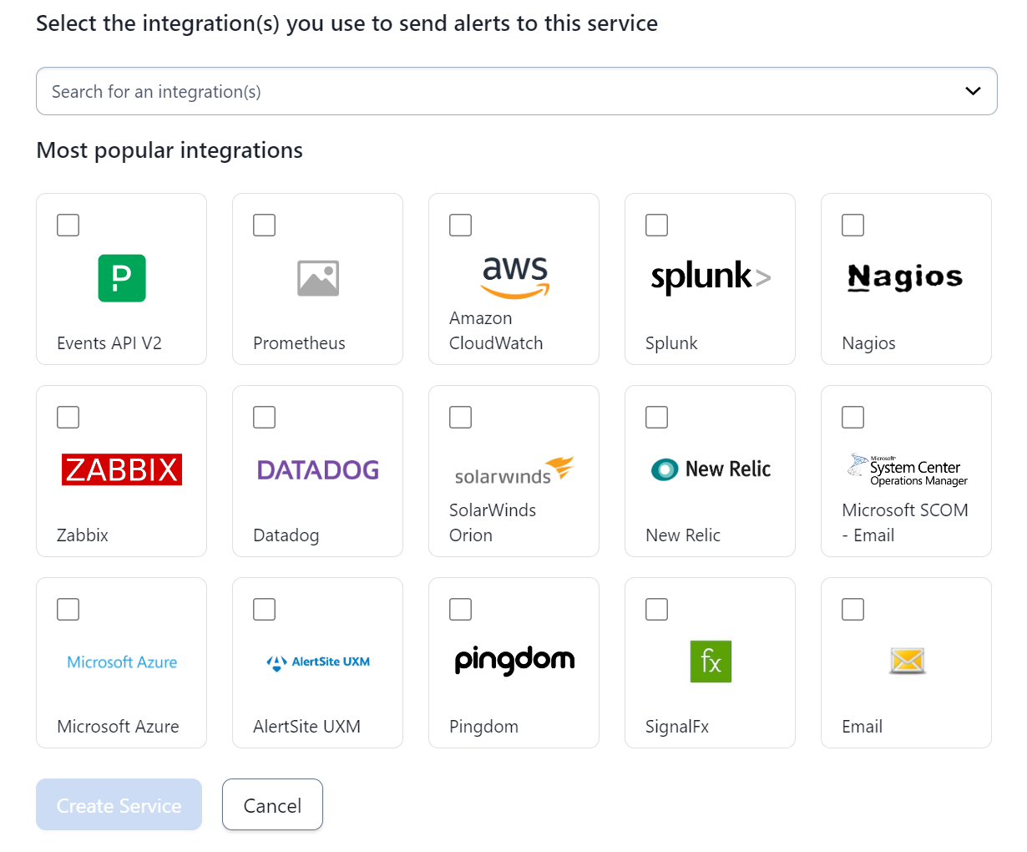Click the Prometheus placeholder image icon
This screenshot has height=852, width=1027.
point(318,278)
